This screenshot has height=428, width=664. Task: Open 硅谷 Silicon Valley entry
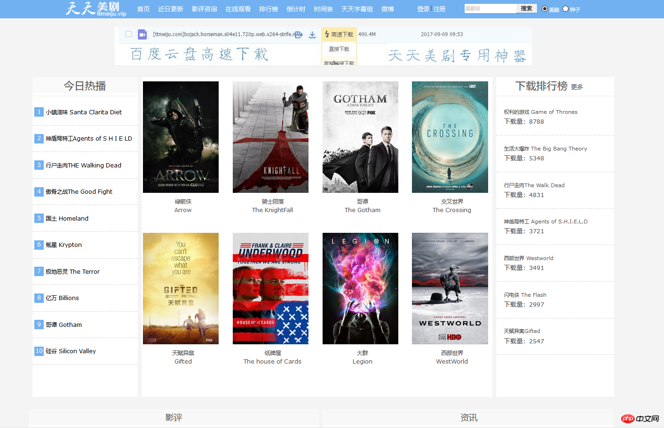71,351
